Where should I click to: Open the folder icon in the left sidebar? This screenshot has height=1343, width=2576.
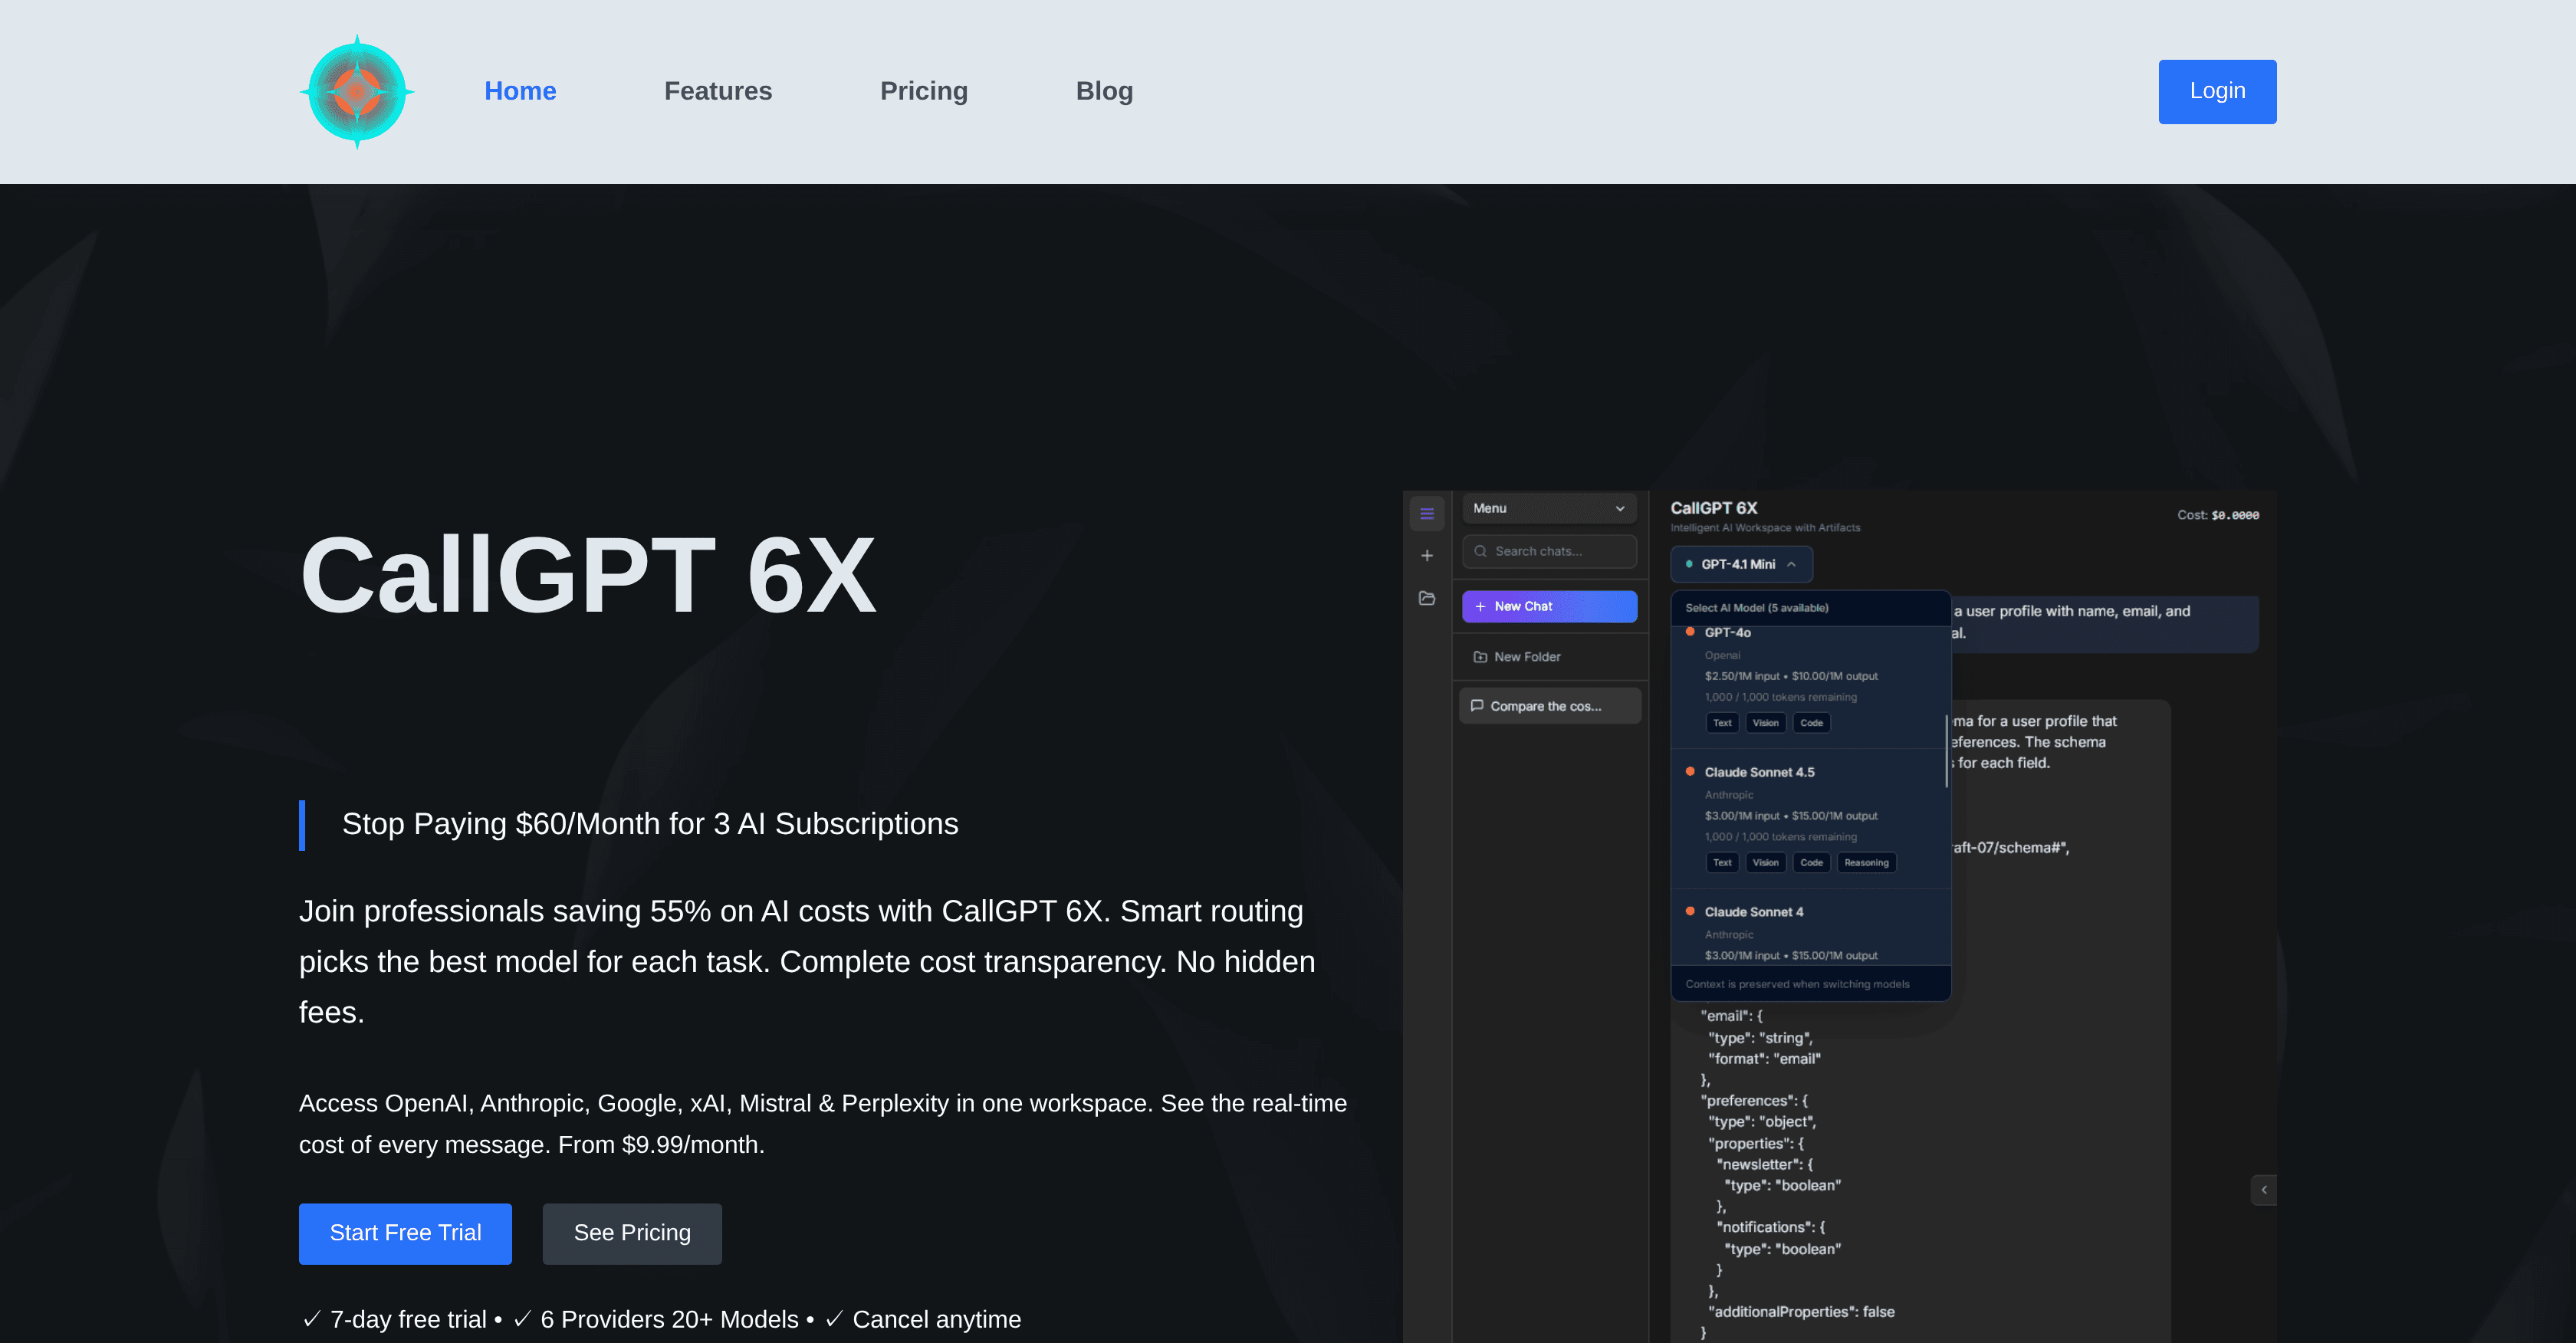(1427, 598)
